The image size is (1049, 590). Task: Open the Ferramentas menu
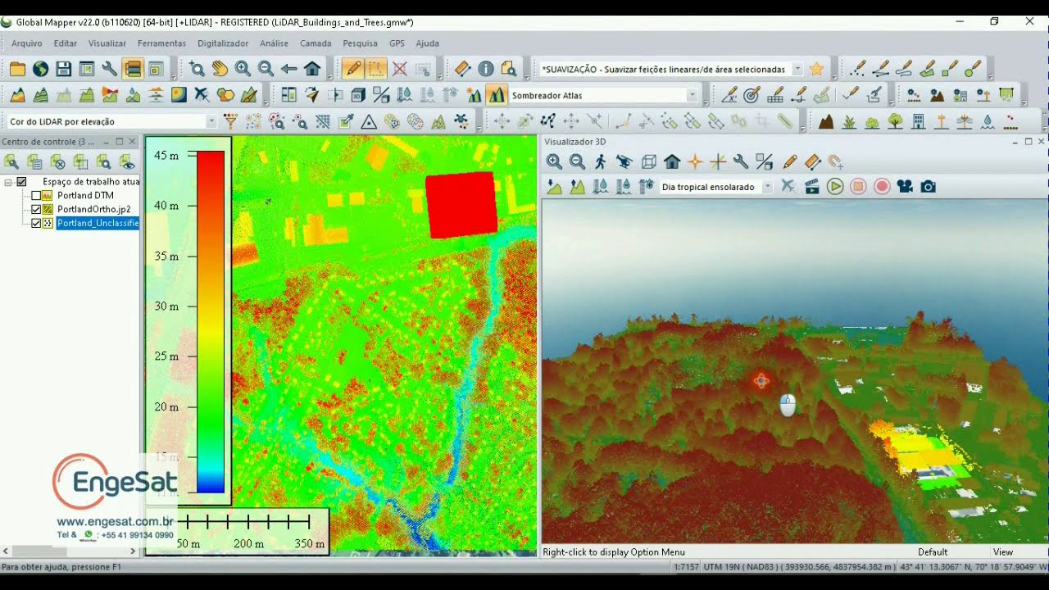(x=161, y=43)
